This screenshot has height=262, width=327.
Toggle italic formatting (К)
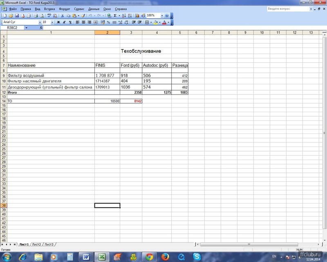[64, 22]
